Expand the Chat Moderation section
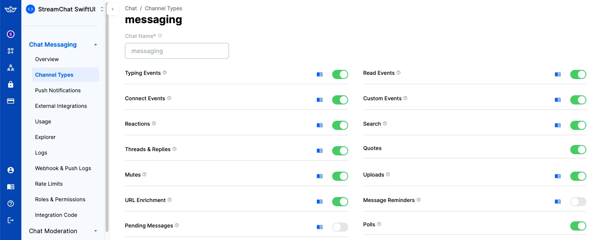592x240 pixels. (96, 231)
